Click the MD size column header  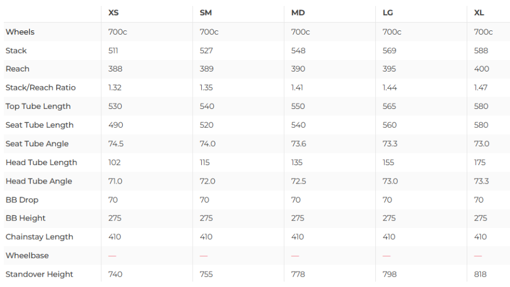tap(298, 13)
